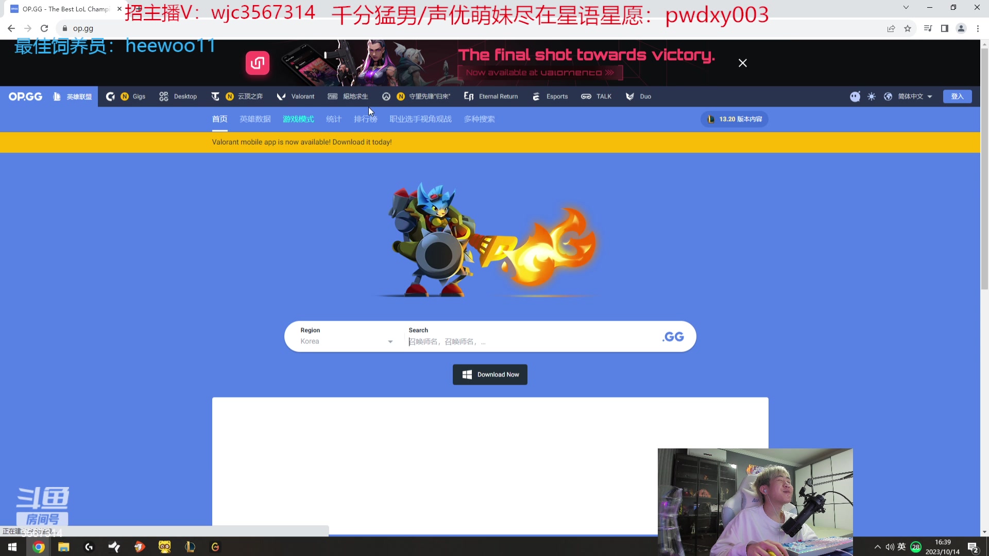
Task: Open the Desktop app page
Action: [178, 96]
